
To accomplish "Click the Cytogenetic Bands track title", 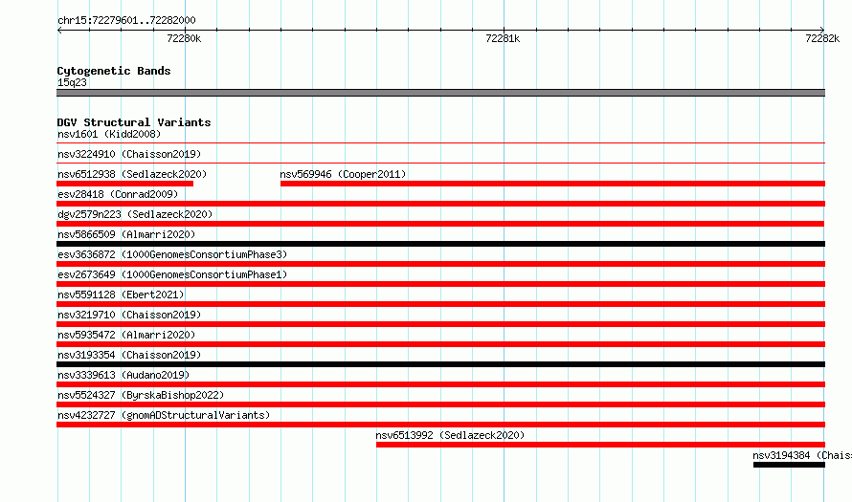I will [114, 71].
